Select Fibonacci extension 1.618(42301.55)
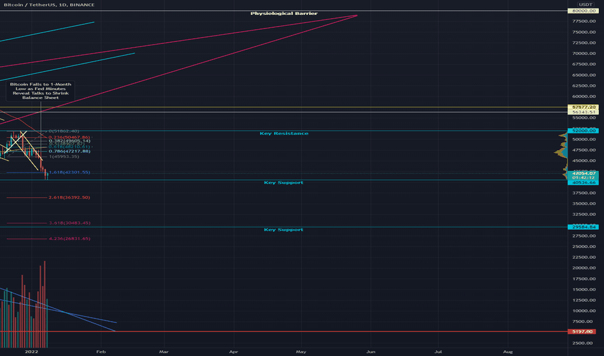The width and height of the screenshot is (604, 356). (69, 172)
